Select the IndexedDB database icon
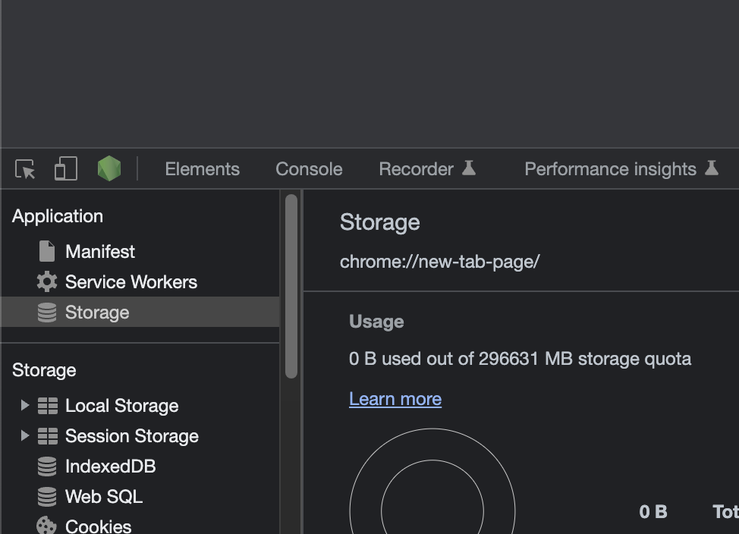Viewport: 739px width, 534px height. click(46, 466)
